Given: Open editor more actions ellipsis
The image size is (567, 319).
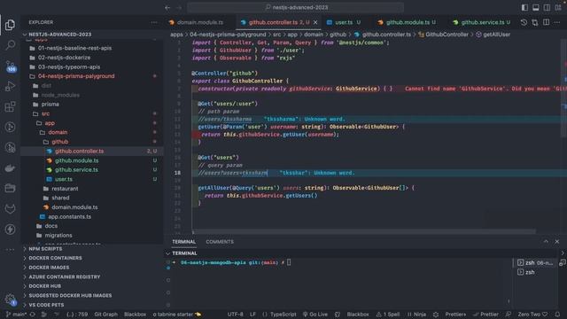Looking at the screenshot, I should (x=557, y=22).
